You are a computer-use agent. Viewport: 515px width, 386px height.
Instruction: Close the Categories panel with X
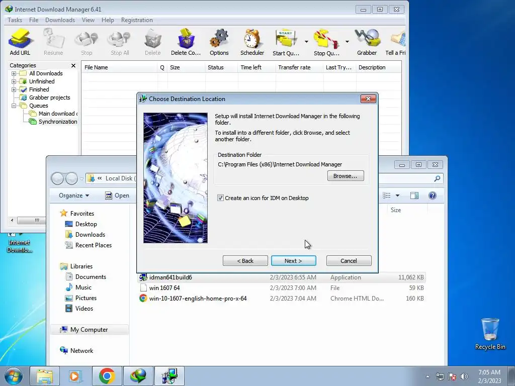73,66
